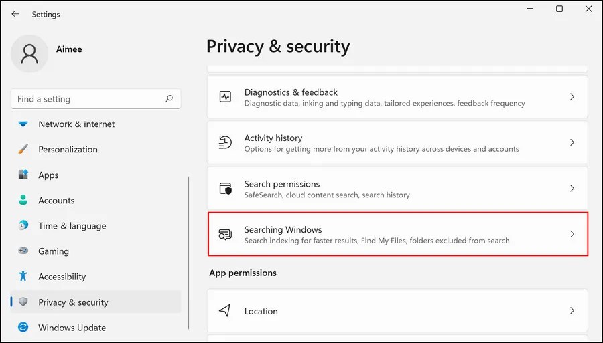Screen dimensions: 603x343
Task: Click the 'App permissions' section heading
Action: click(x=243, y=273)
